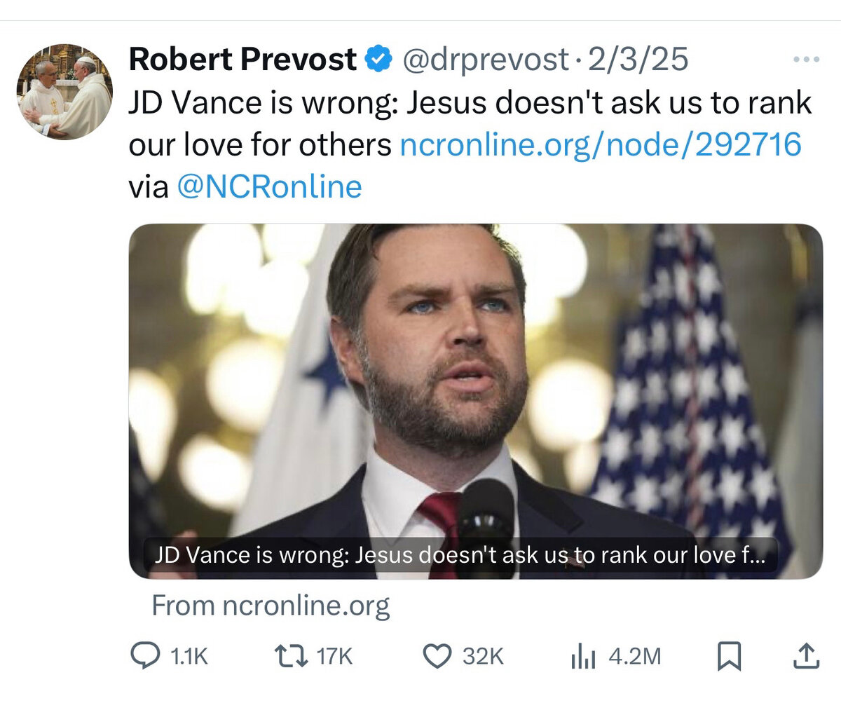Open the Robert Prevost profile name
Viewport: 841px width, 710px height.
(242, 60)
